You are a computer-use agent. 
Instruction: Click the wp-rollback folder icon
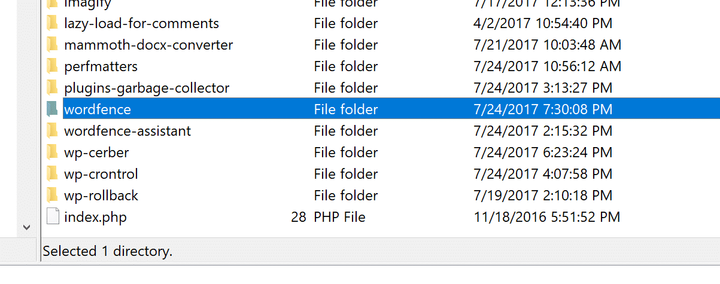coord(53,196)
